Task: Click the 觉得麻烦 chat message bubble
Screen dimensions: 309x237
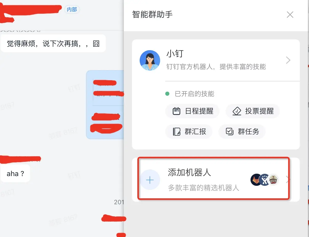Action: click(x=53, y=44)
